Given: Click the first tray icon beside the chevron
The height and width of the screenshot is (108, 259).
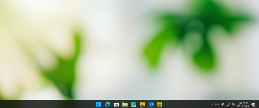Looking at the screenshot, I should (217, 104).
